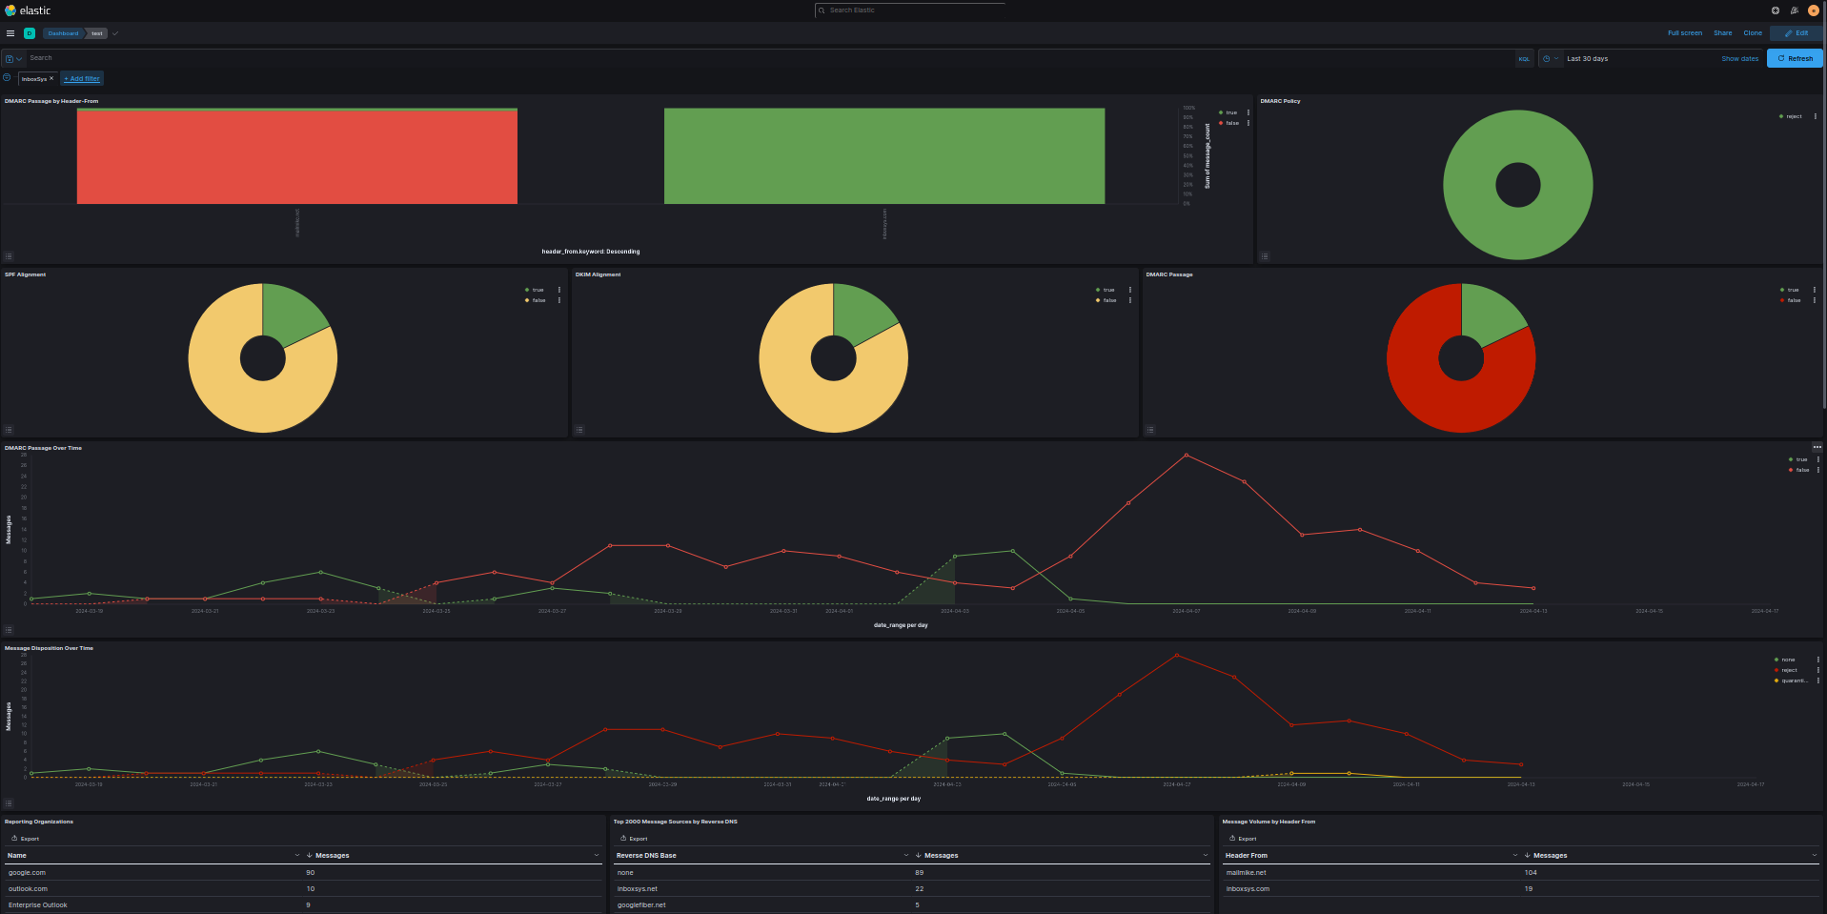This screenshot has height=914, width=1827.
Task: Open saved query dropdown menu
Action: (x=13, y=58)
